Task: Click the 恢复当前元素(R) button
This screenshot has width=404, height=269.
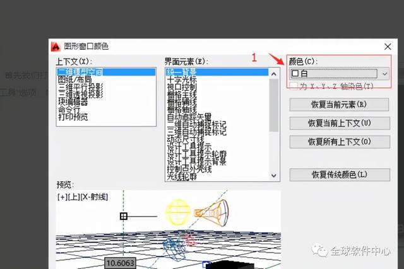Action: pos(339,105)
